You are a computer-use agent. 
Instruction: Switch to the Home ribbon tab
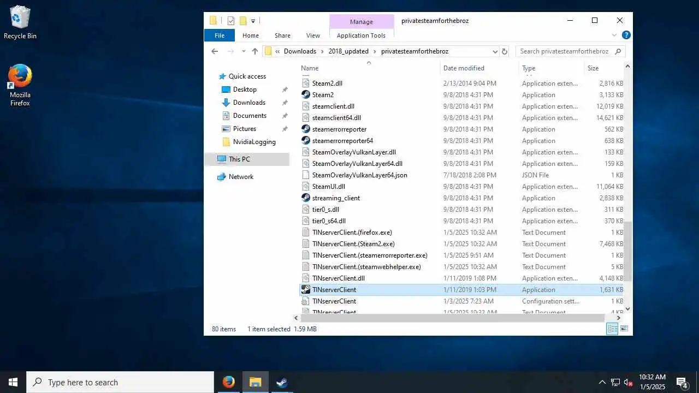tap(251, 35)
